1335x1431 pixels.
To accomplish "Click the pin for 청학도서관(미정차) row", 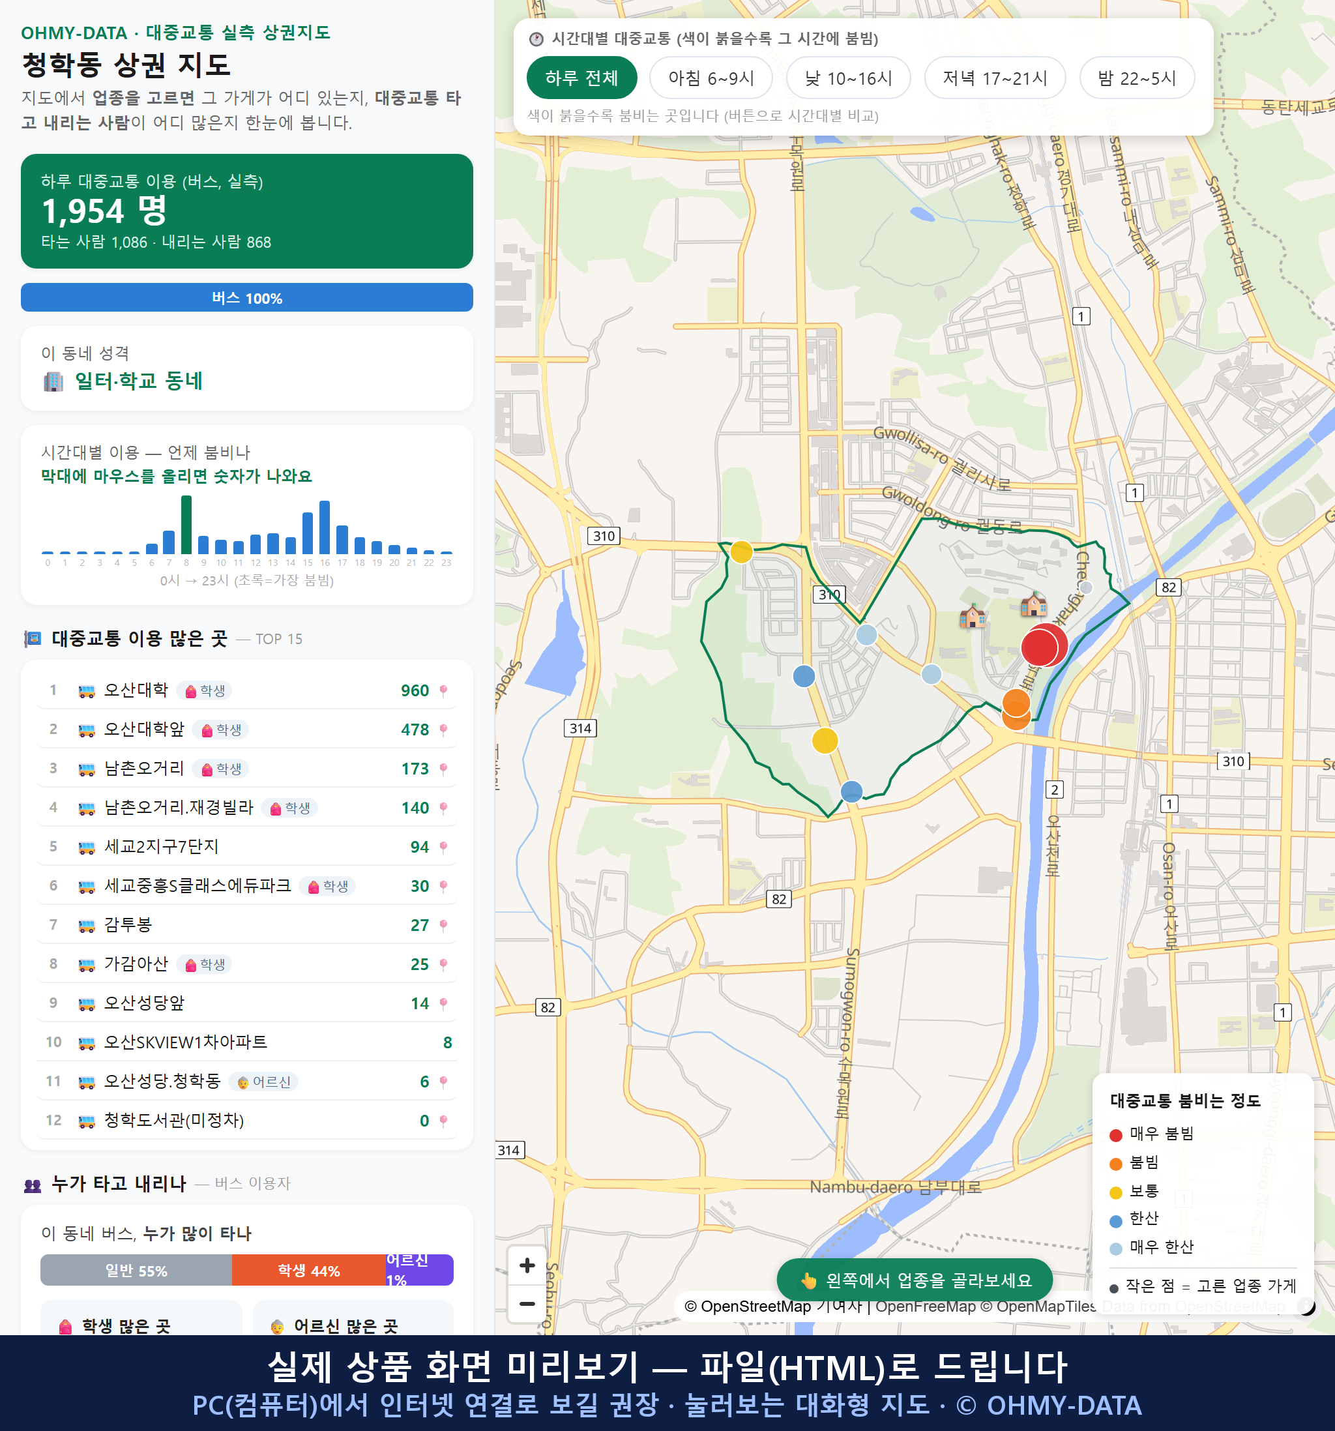I will click(x=443, y=1120).
